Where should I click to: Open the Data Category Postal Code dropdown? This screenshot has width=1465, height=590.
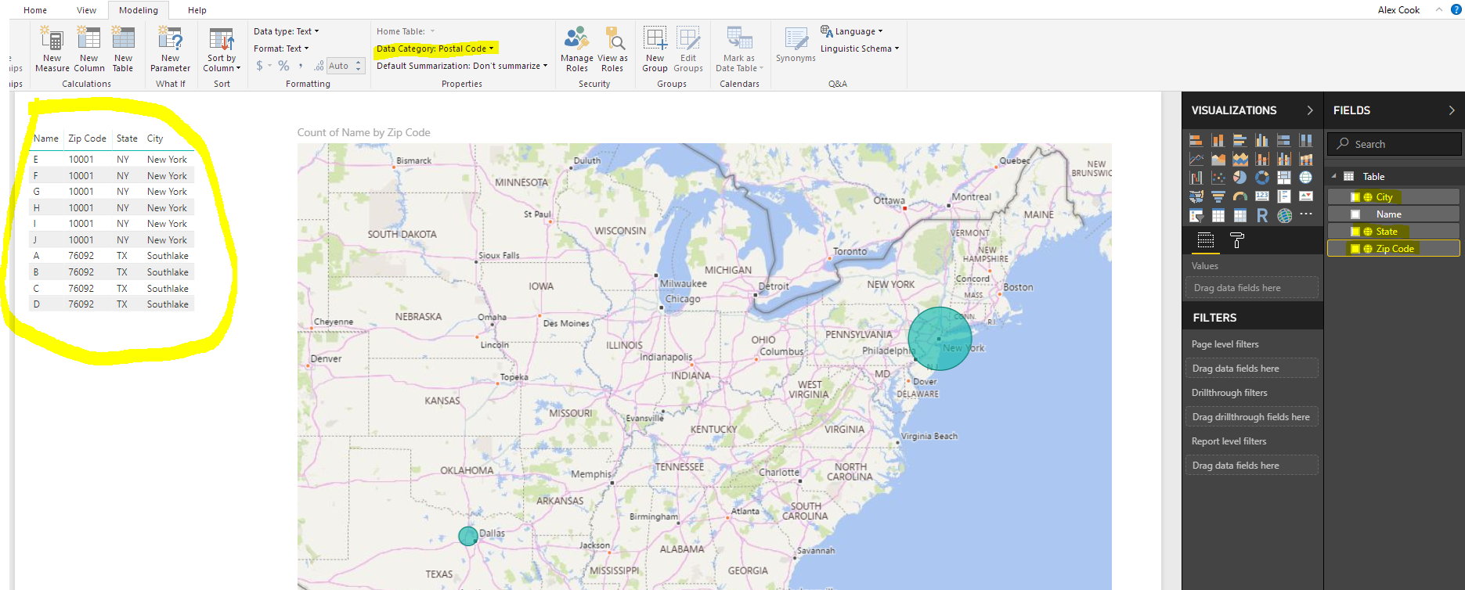[435, 49]
